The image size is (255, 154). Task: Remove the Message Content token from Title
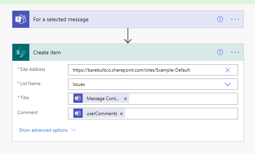coord(125,99)
